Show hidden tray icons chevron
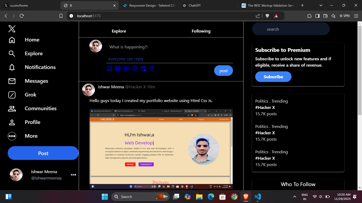 [x=294, y=197]
